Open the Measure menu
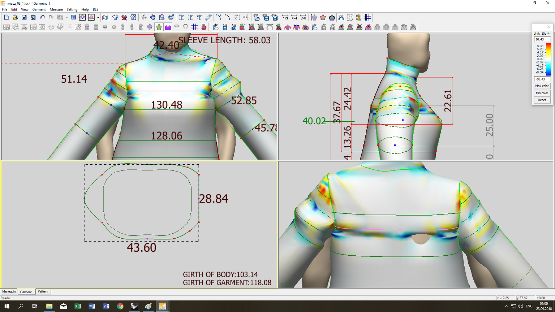The height and width of the screenshot is (312, 555). coord(56,9)
